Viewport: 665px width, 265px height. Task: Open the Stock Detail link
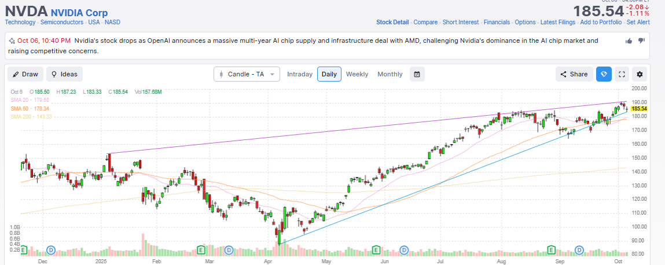click(392, 22)
